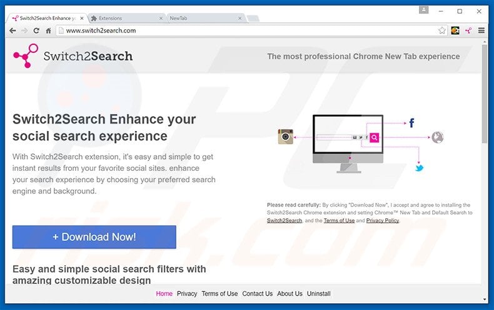The height and width of the screenshot is (310, 494).
Task: Open the Contact Us footer link
Action: pyautogui.click(x=258, y=294)
